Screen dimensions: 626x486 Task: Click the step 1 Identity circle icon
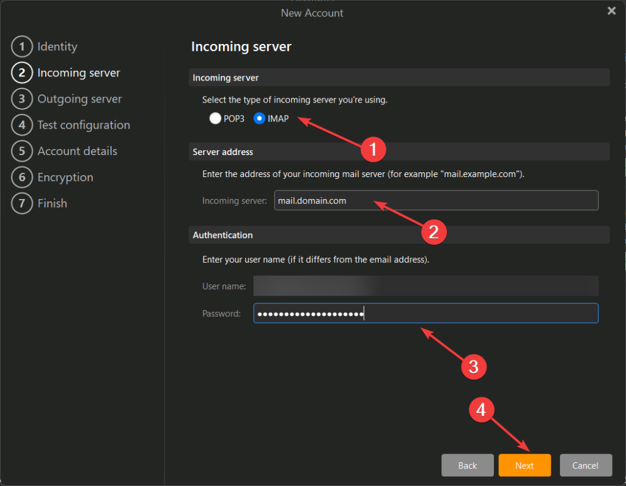[21, 46]
